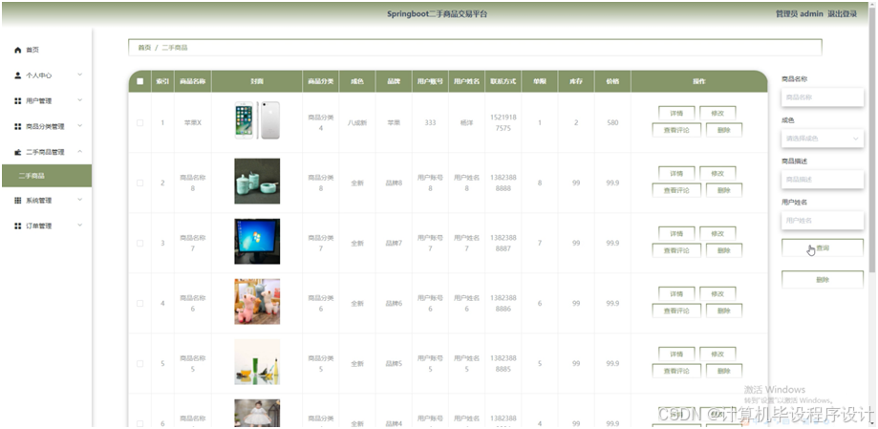Click 查看评论 in the 商品名称5 row
The height and width of the screenshot is (429, 878).
676,371
